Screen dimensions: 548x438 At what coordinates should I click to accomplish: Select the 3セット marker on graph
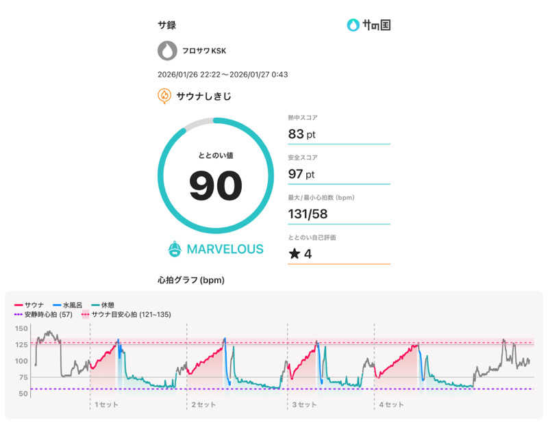click(304, 404)
